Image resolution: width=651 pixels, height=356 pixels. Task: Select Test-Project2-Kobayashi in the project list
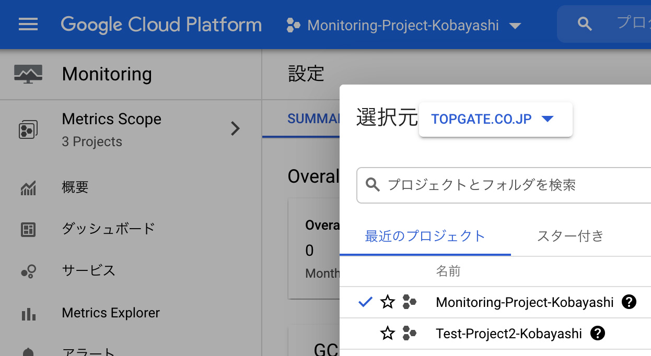(x=509, y=334)
